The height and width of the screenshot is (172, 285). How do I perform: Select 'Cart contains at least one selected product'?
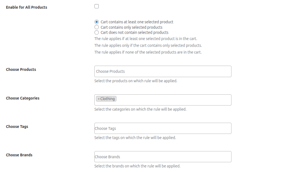point(96,22)
